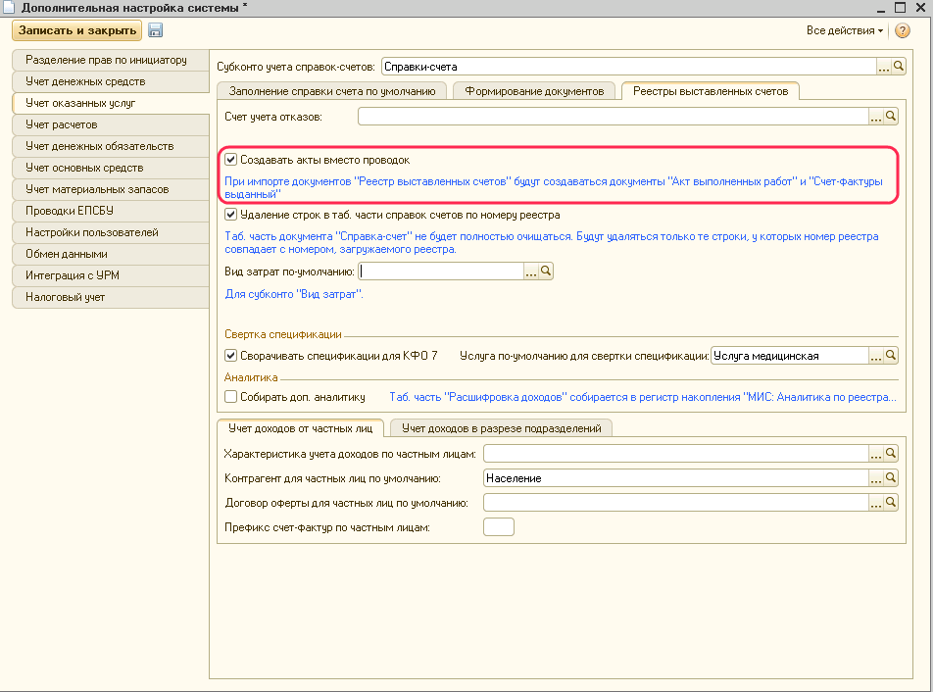Screen dimensions: 934x692
Task: Open Учет доходов в разрезе подразделений tab
Action: coord(501,427)
